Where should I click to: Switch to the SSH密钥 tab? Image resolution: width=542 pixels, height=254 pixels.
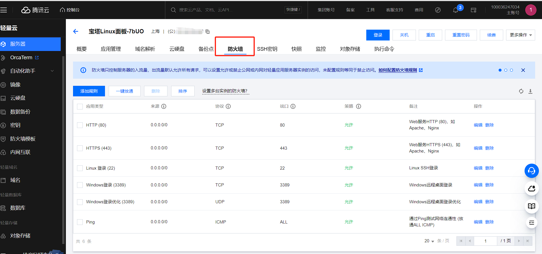[x=267, y=49]
